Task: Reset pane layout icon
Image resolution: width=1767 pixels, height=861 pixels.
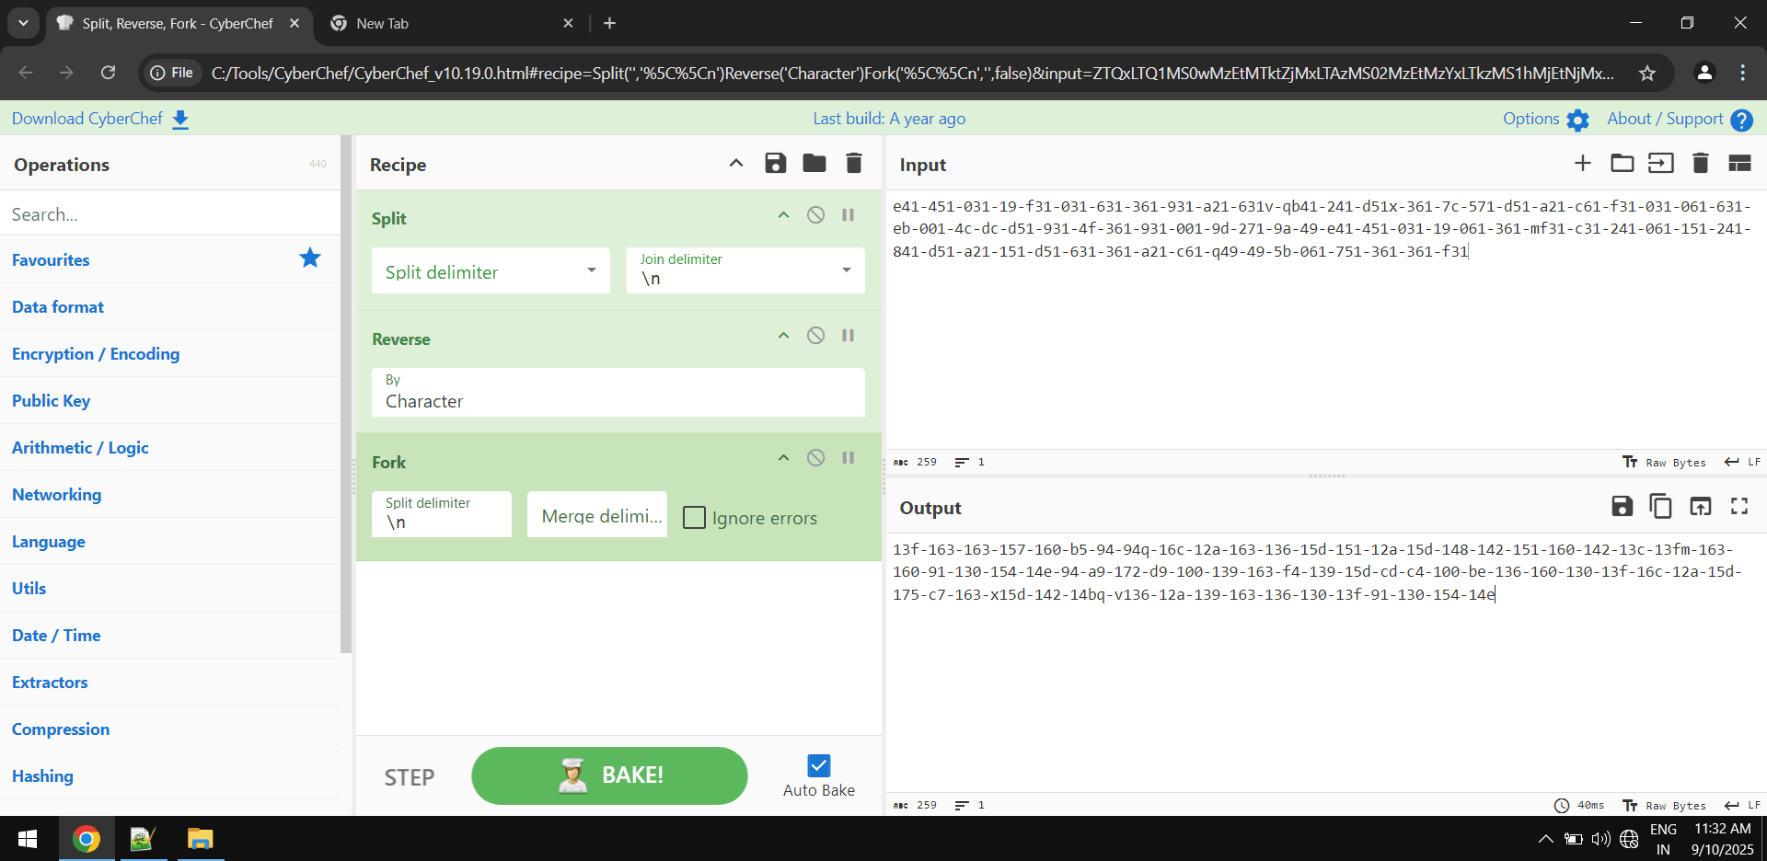Action: point(1739,164)
